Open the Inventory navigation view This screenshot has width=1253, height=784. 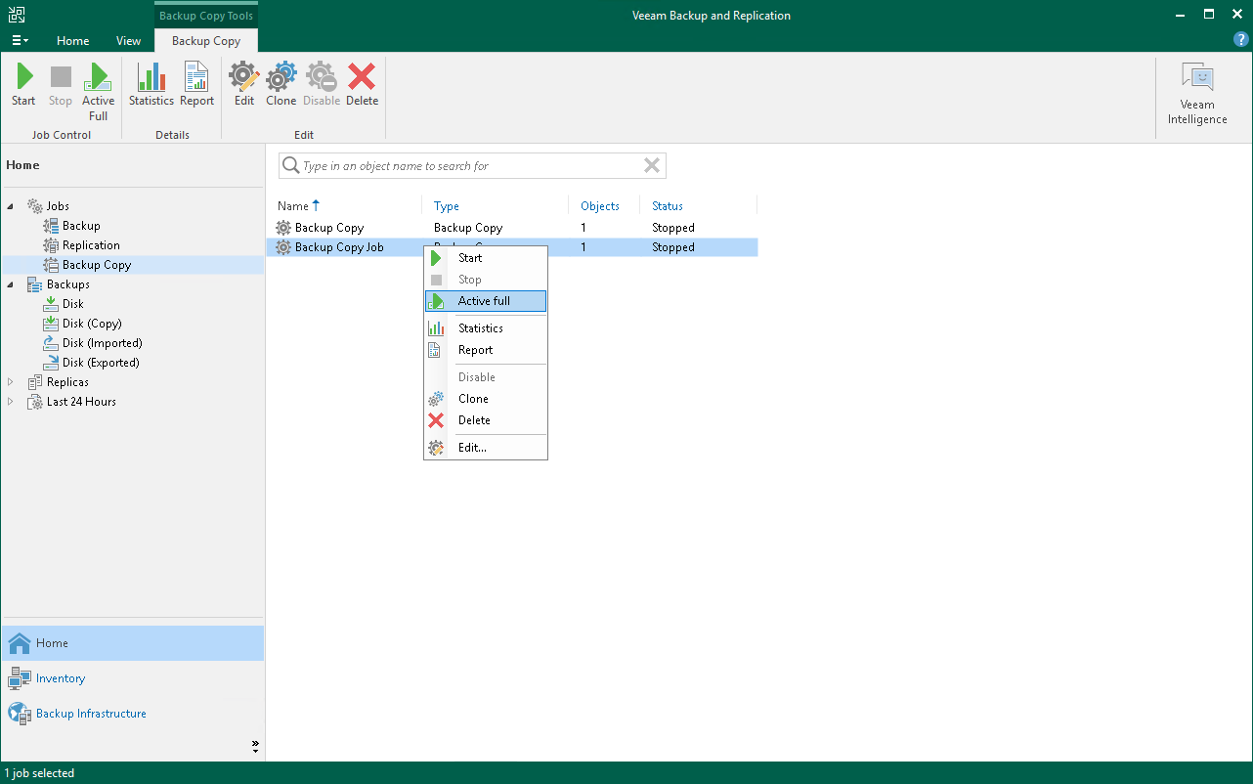pos(133,678)
